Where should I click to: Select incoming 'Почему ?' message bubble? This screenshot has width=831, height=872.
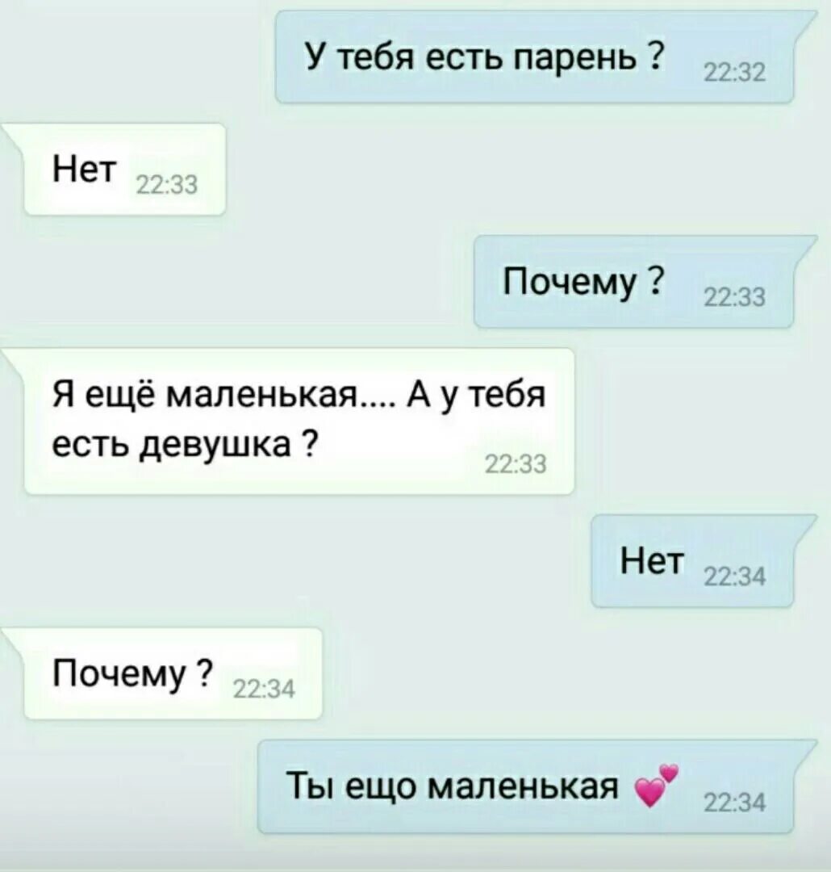(x=173, y=673)
